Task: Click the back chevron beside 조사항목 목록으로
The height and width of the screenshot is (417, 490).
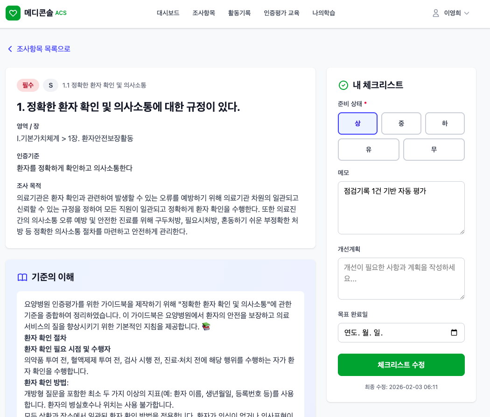Action: pos(10,49)
